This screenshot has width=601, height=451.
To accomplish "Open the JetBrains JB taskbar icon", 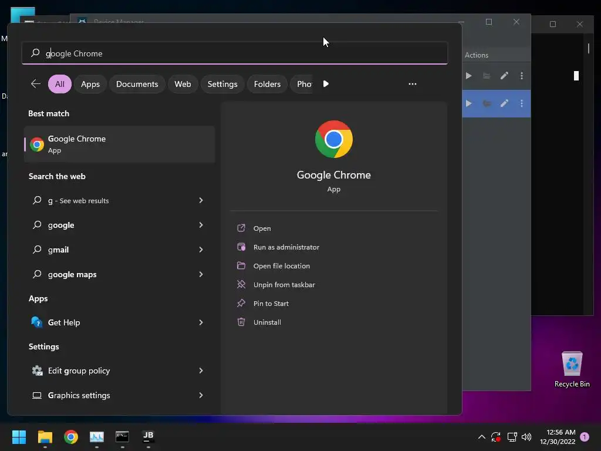I will coord(148,436).
